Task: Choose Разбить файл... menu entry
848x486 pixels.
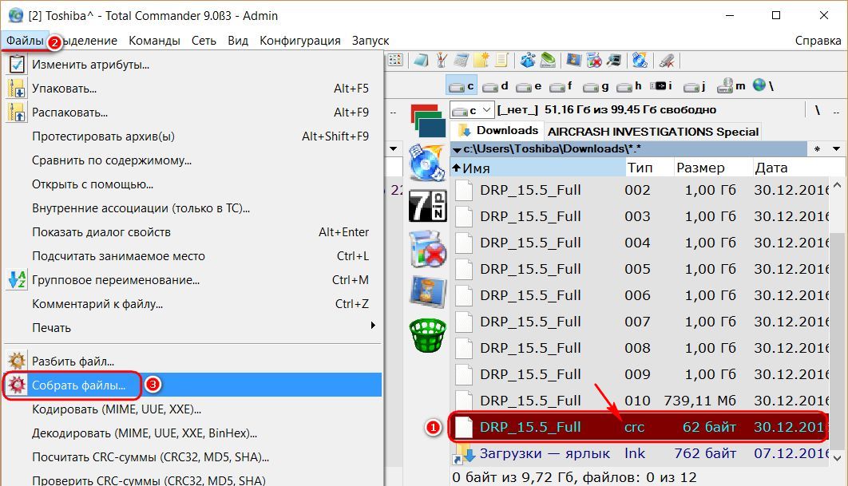Action: [x=192, y=362]
